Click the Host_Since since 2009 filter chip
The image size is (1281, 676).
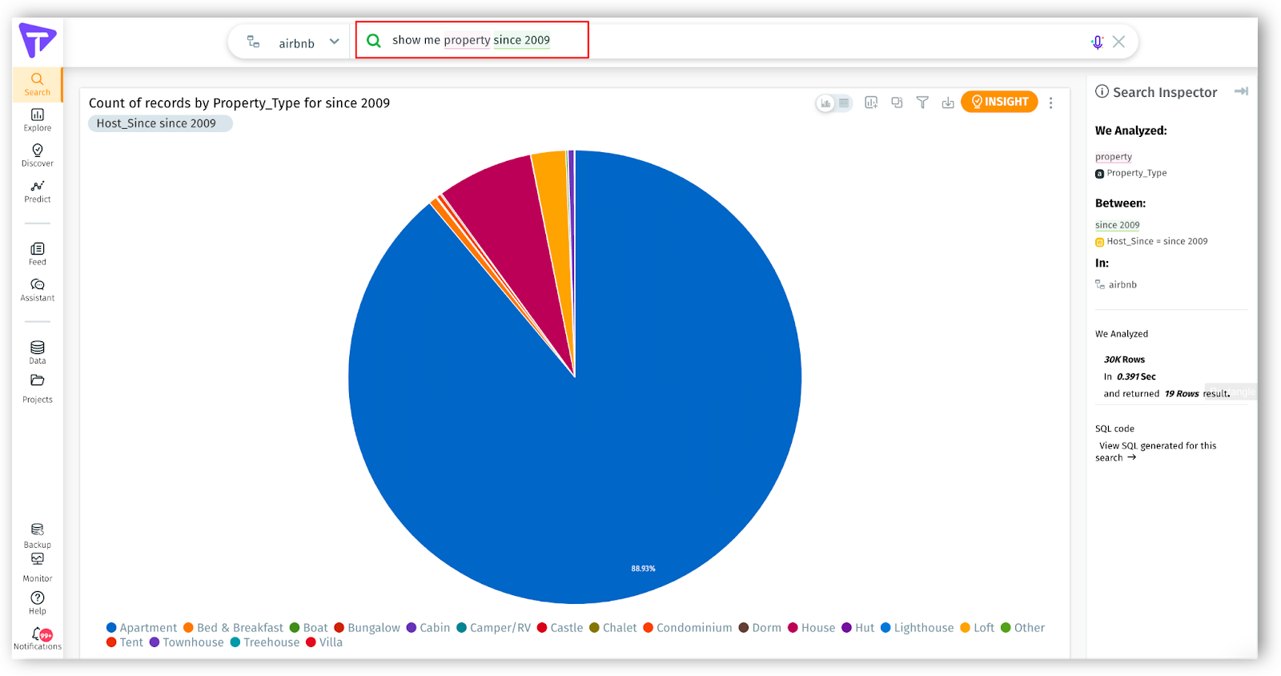[x=160, y=123]
